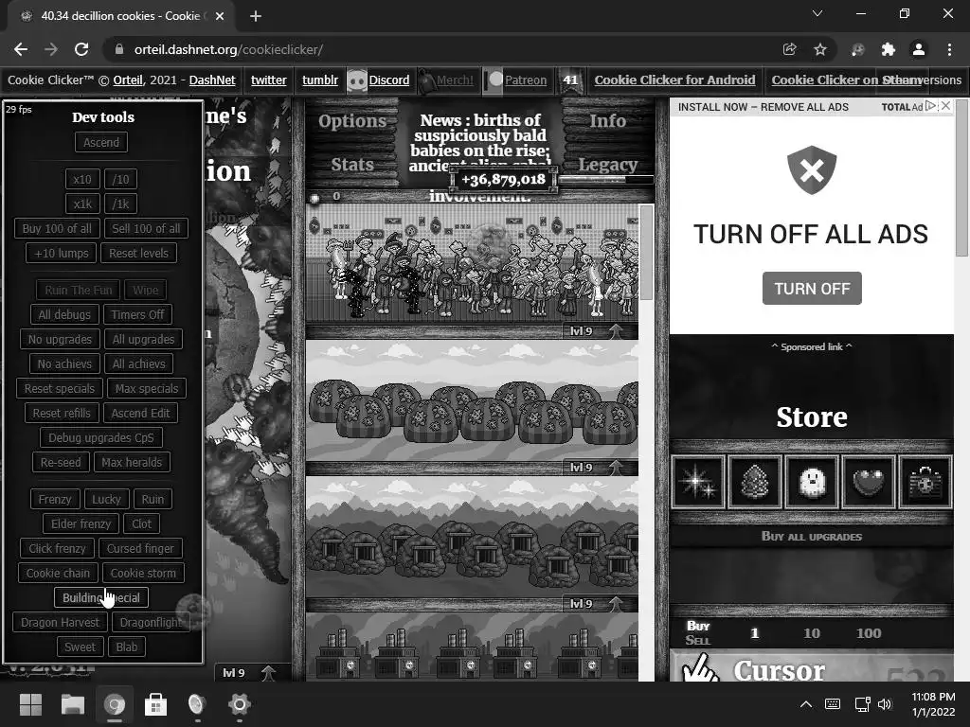
Task: Go back in browser history
Action: (x=21, y=49)
